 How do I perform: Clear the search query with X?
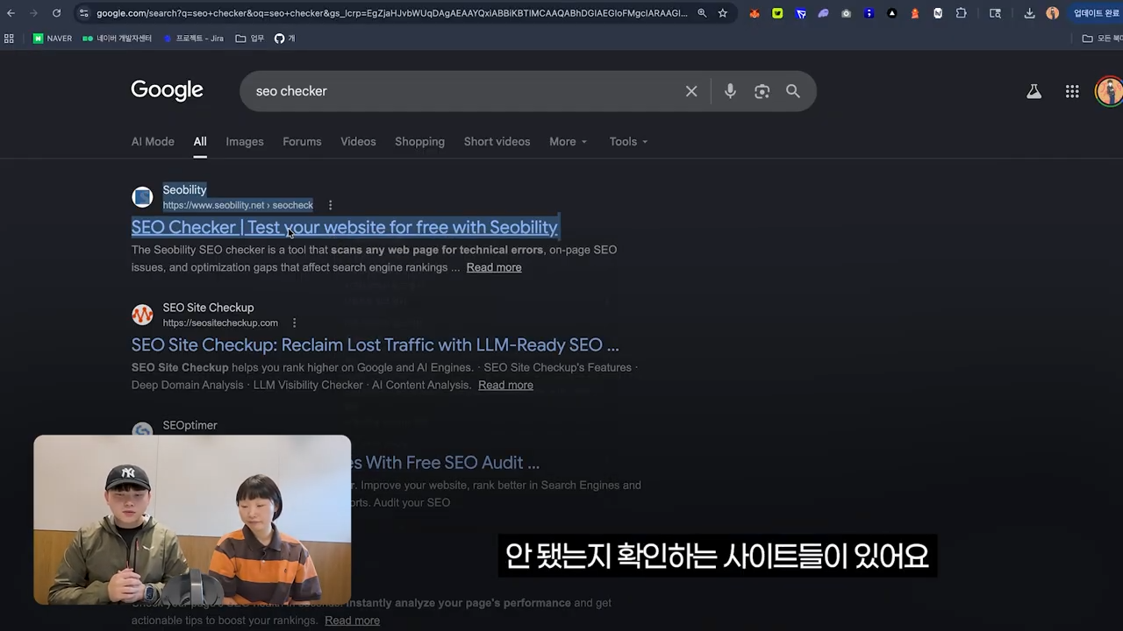(x=691, y=91)
